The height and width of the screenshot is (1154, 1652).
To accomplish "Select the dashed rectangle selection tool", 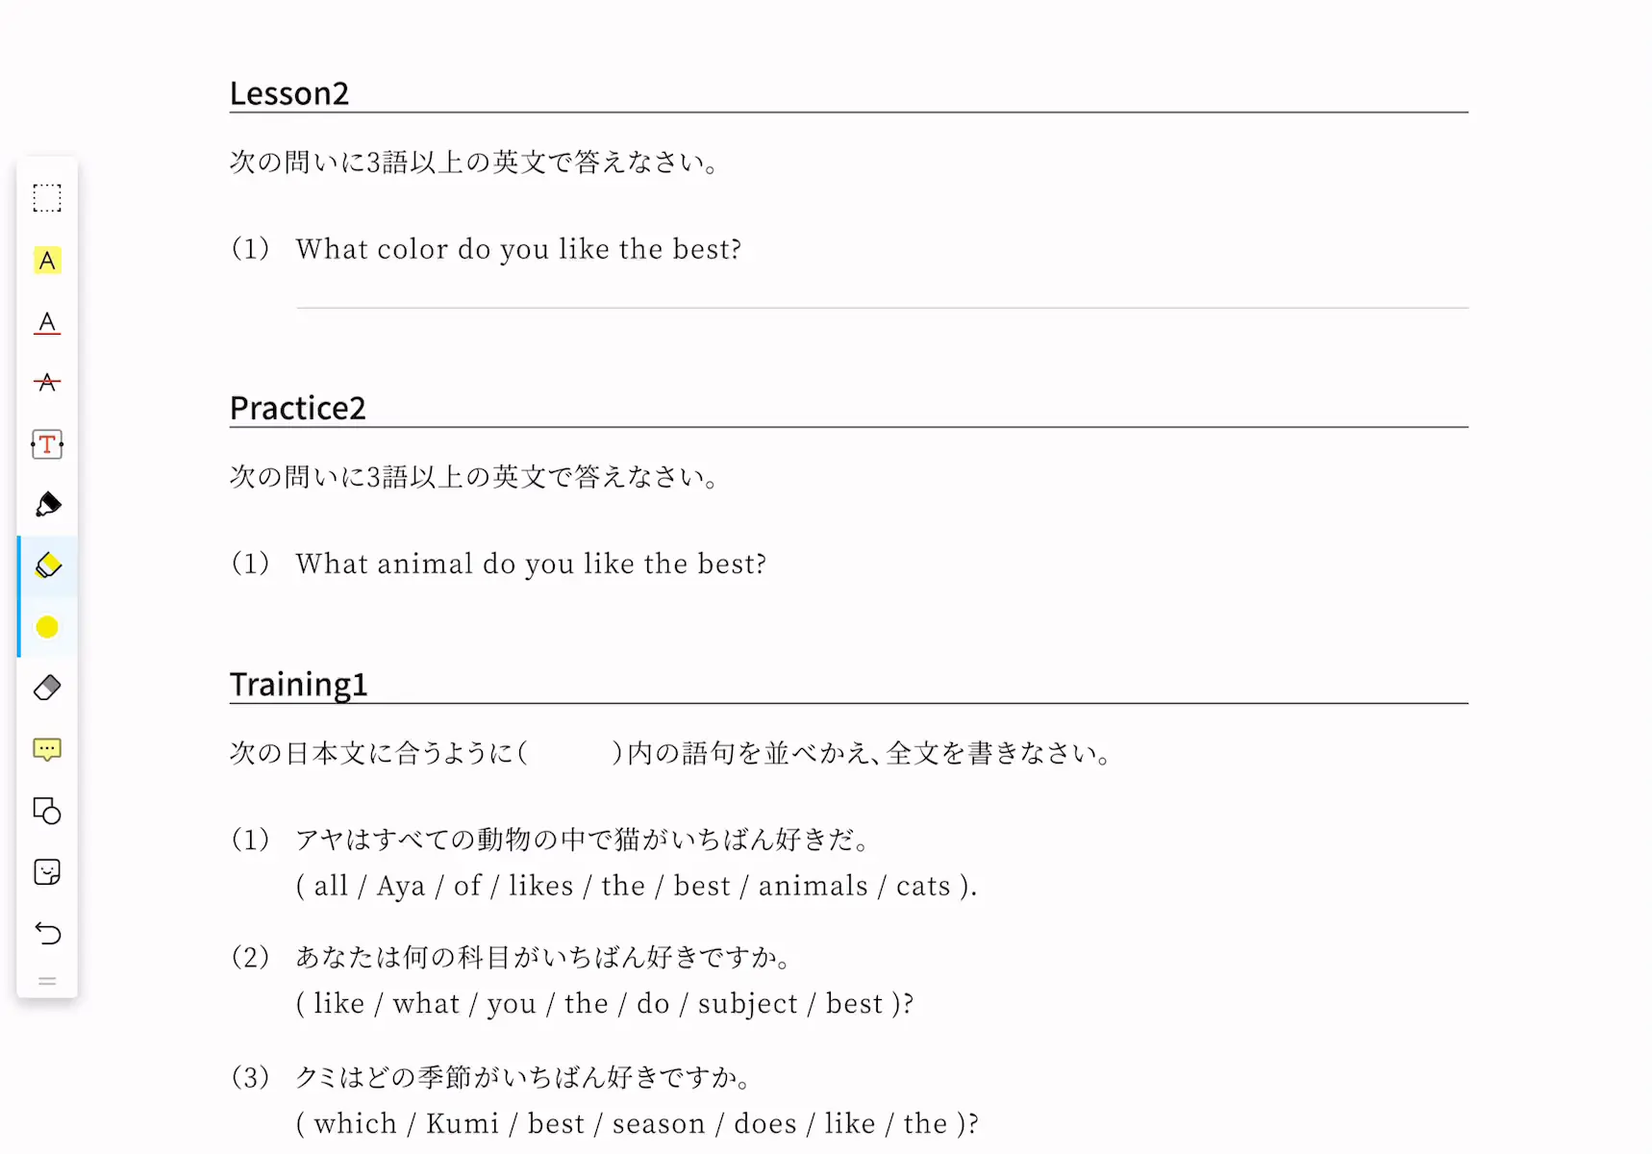I will pos(47,198).
